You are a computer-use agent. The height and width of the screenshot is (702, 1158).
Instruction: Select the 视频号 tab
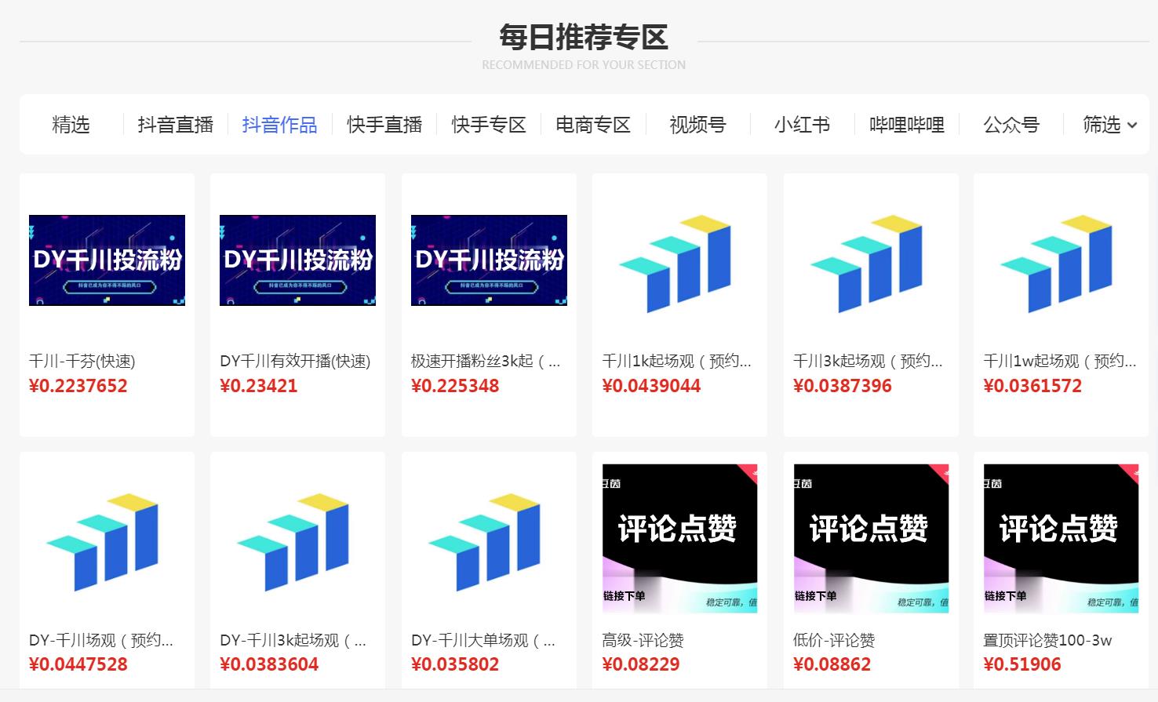697,124
